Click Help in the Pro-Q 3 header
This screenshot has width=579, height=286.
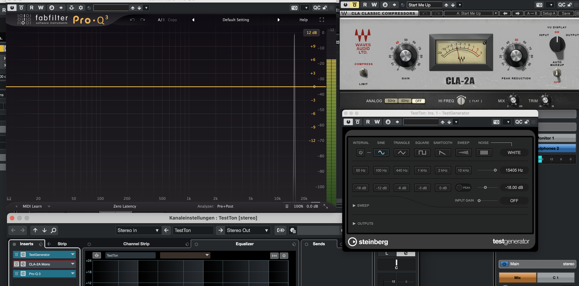(x=303, y=20)
